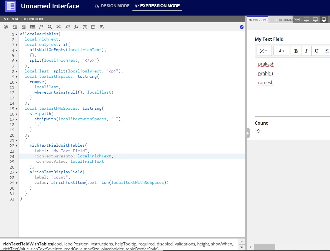The width and height of the screenshot is (330, 251).
Task: Click the word "prakash" in the editor
Action: point(266,64)
